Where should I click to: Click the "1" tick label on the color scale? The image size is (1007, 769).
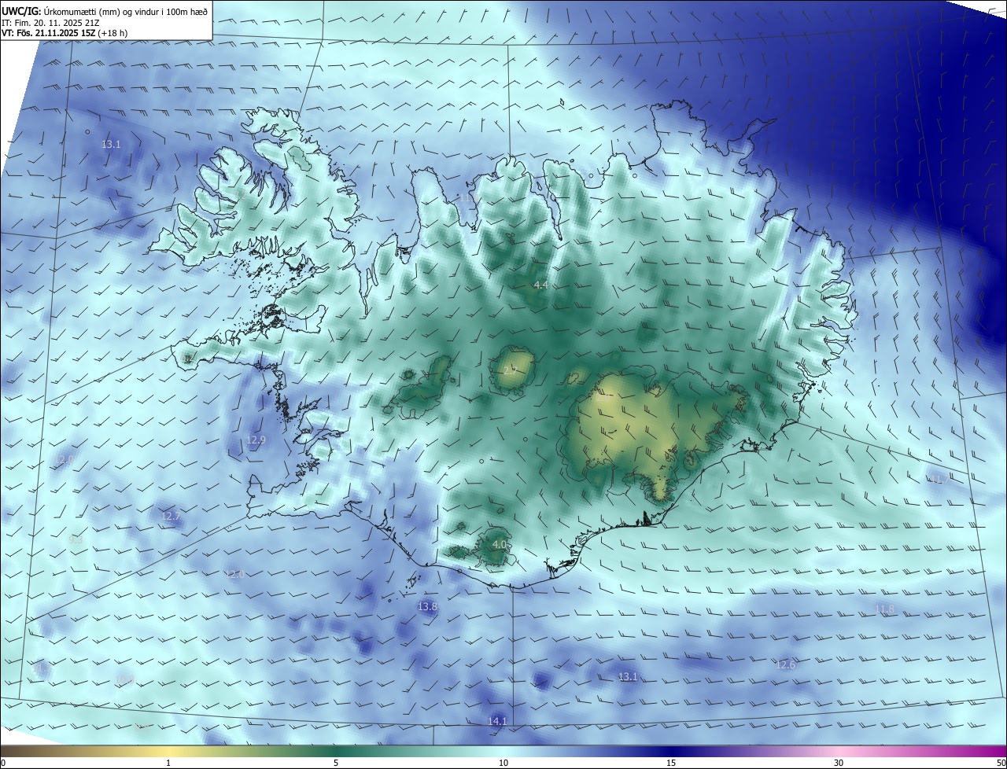168,763
